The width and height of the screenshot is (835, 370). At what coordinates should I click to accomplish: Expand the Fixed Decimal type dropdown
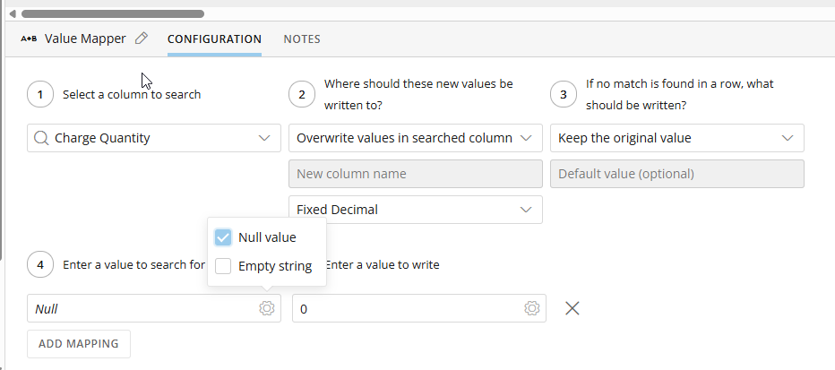coord(416,210)
